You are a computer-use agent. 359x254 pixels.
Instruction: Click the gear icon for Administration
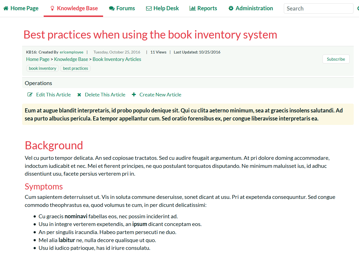pos(231,9)
